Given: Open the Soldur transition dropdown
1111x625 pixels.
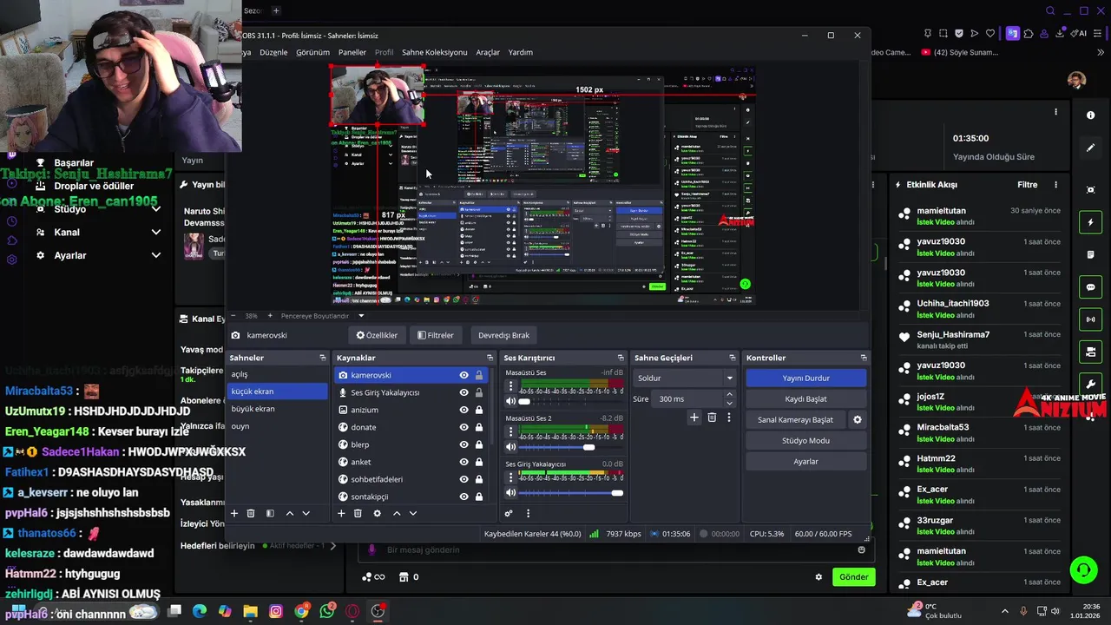Looking at the screenshot, I should pos(685,378).
